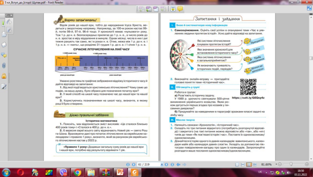Click the 'Історична математика' subheading

pyautogui.click(x=102, y=121)
